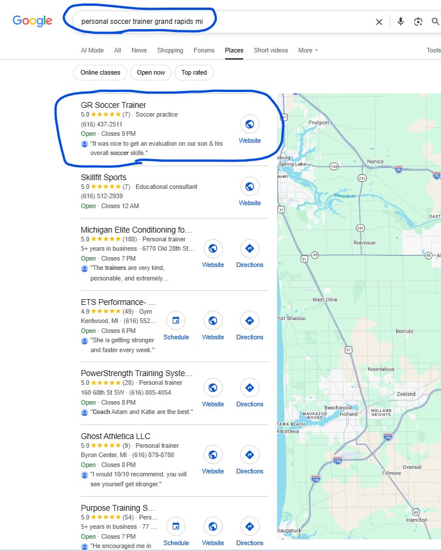441x551 pixels.
Task: Switch to the All results tab
Action: [x=117, y=50]
